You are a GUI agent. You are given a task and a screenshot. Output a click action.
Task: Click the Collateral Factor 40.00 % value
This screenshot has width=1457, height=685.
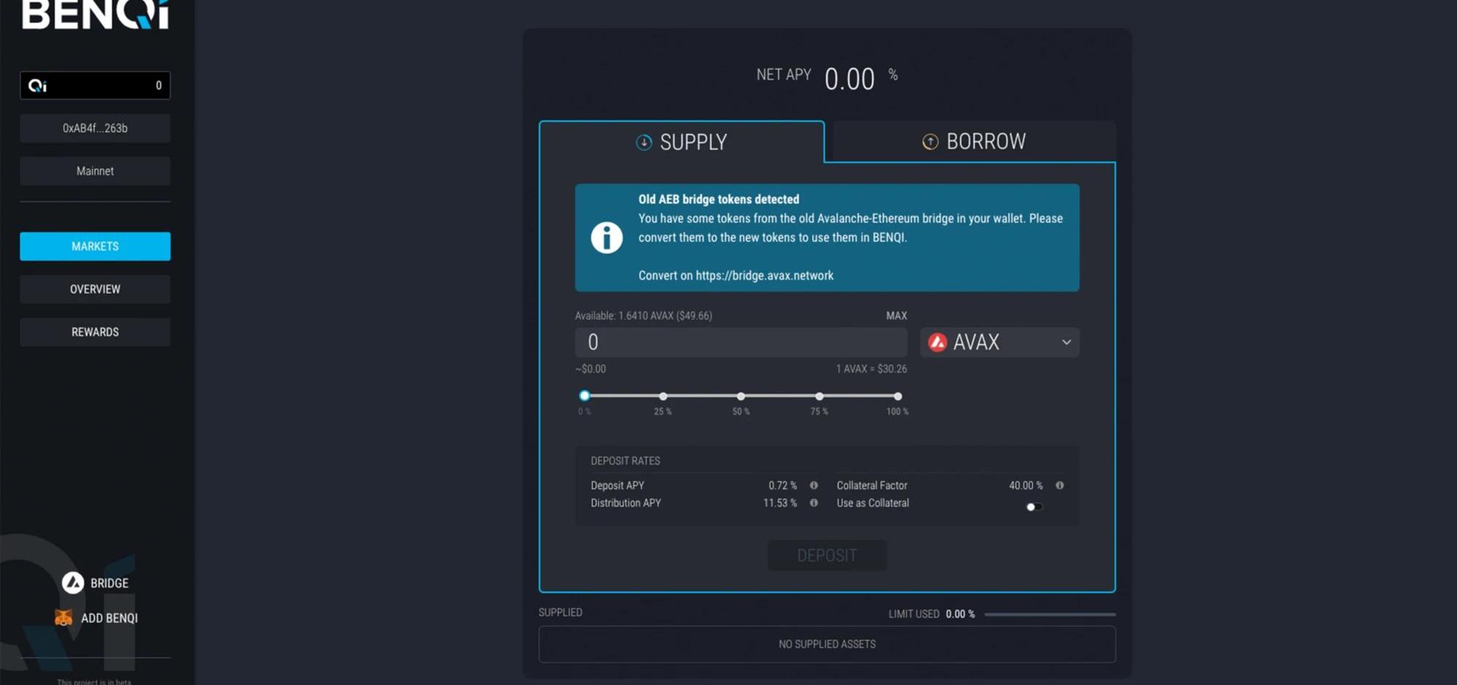tap(1026, 485)
